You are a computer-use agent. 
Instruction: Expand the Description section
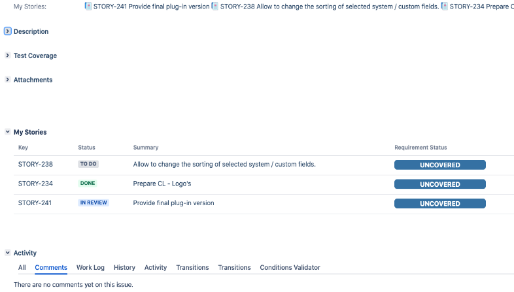coord(8,31)
